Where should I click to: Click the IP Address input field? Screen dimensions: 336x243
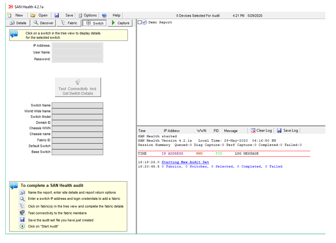click(x=77, y=46)
